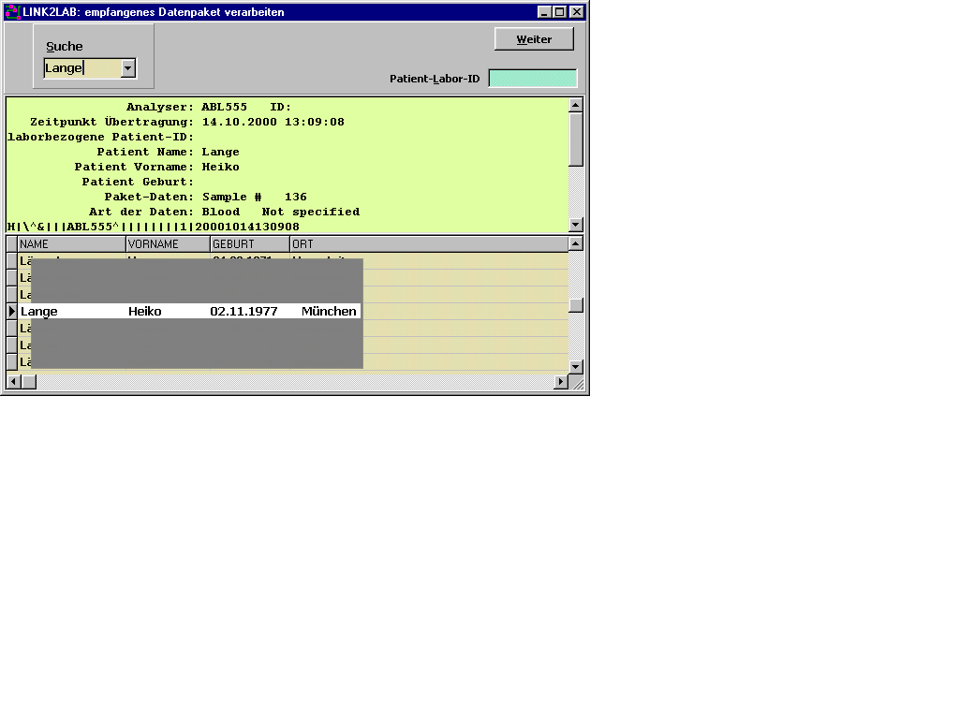Click right arrow of horizontal scrollbar

click(x=561, y=382)
